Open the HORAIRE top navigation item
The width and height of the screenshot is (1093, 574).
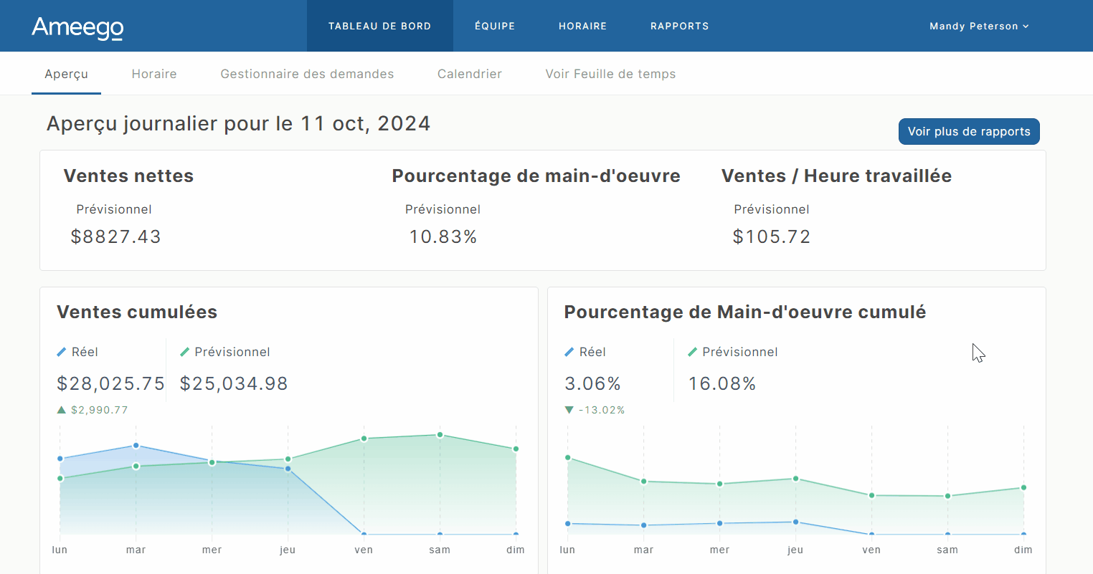[582, 26]
